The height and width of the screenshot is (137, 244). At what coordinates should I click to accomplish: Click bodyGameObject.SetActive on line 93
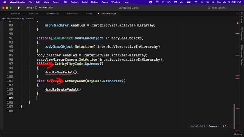(x=69, y=46)
